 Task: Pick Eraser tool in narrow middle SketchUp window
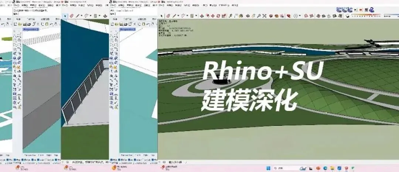(72, 16)
